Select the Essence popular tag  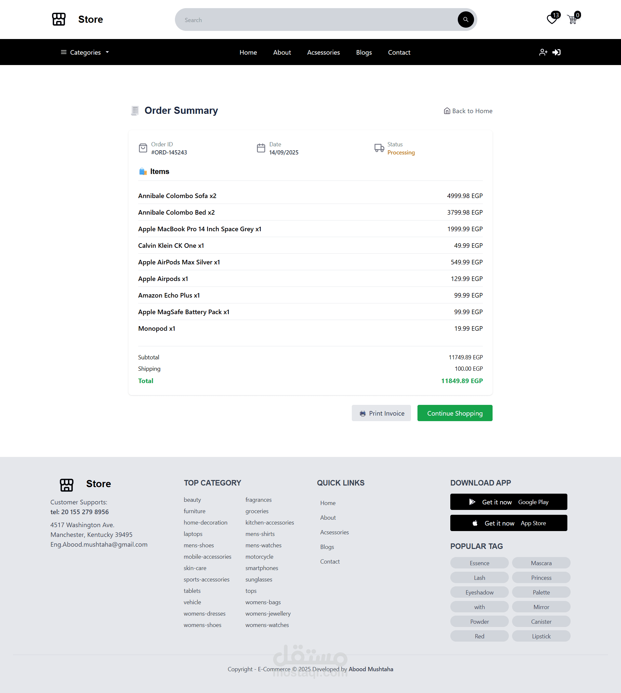(x=479, y=563)
